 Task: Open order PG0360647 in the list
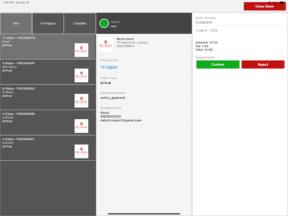tap(48, 148)
